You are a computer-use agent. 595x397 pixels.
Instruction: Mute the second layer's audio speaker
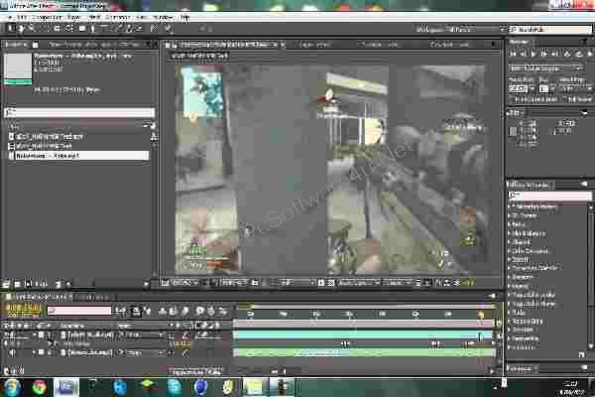click(x=13, y=352)
